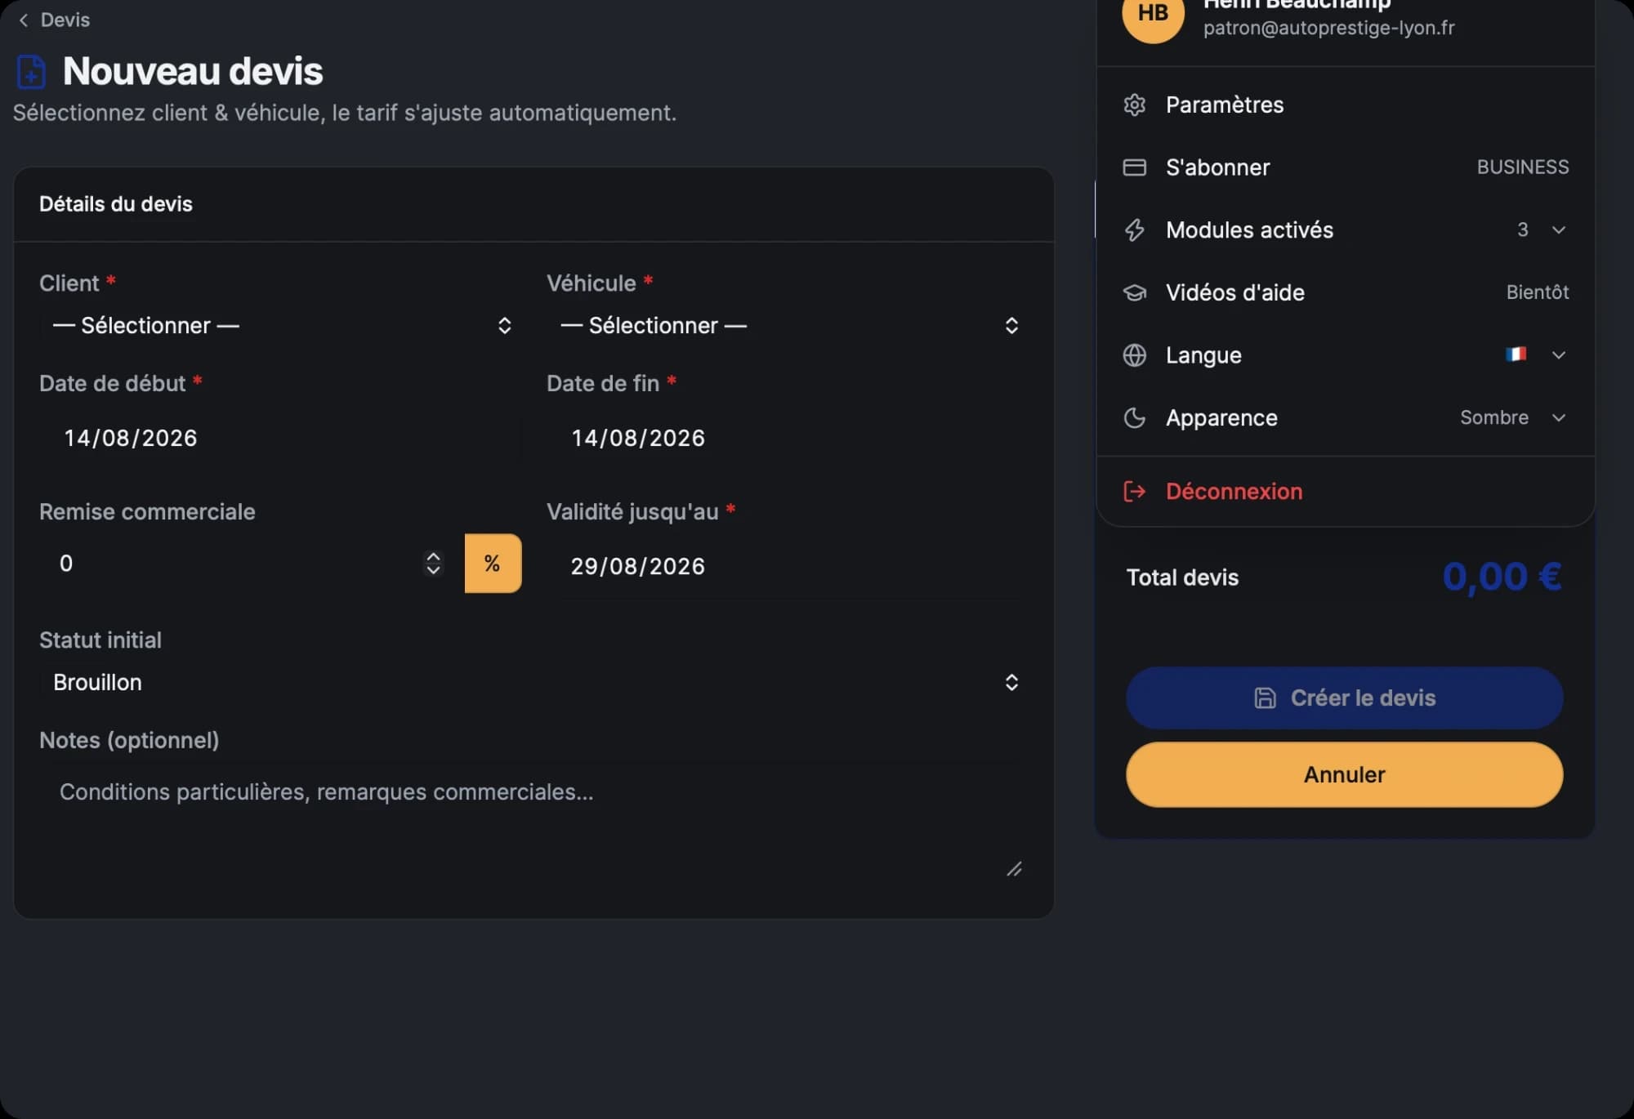Open the Statut initial Brouillon dropdown

click(534, 682)
